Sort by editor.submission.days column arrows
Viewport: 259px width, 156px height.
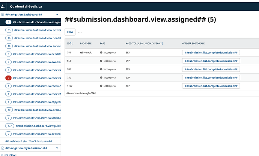point(162,43)
